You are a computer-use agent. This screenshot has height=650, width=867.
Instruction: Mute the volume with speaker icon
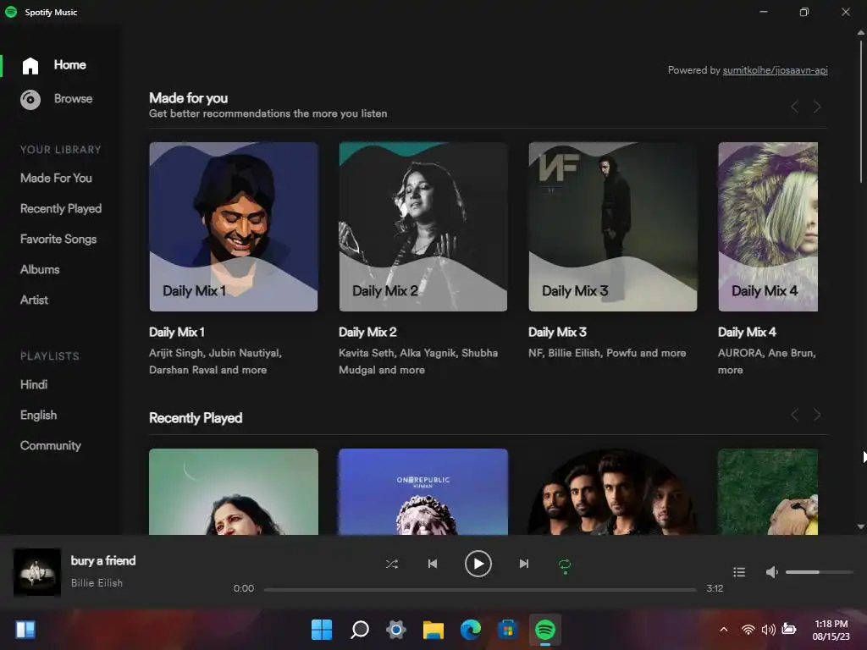pyautogui.click(x=772, y=572)
